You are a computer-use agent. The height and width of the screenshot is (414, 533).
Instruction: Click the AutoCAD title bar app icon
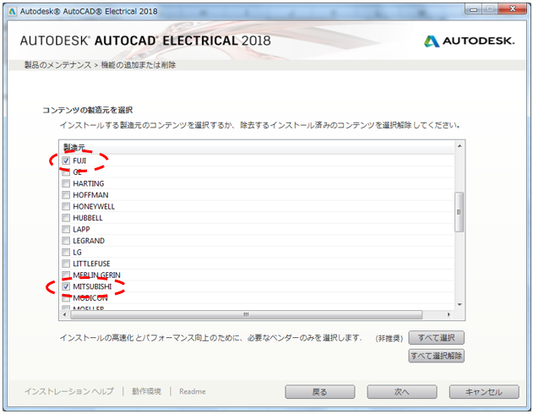(12, 12)
